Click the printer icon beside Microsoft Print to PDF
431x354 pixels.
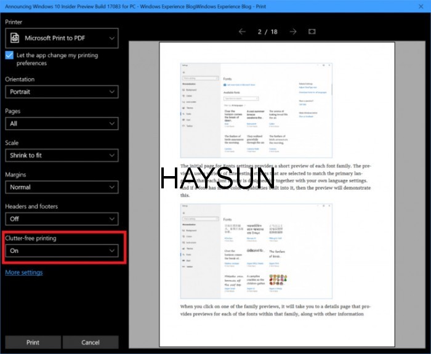[x=15, y=39]
